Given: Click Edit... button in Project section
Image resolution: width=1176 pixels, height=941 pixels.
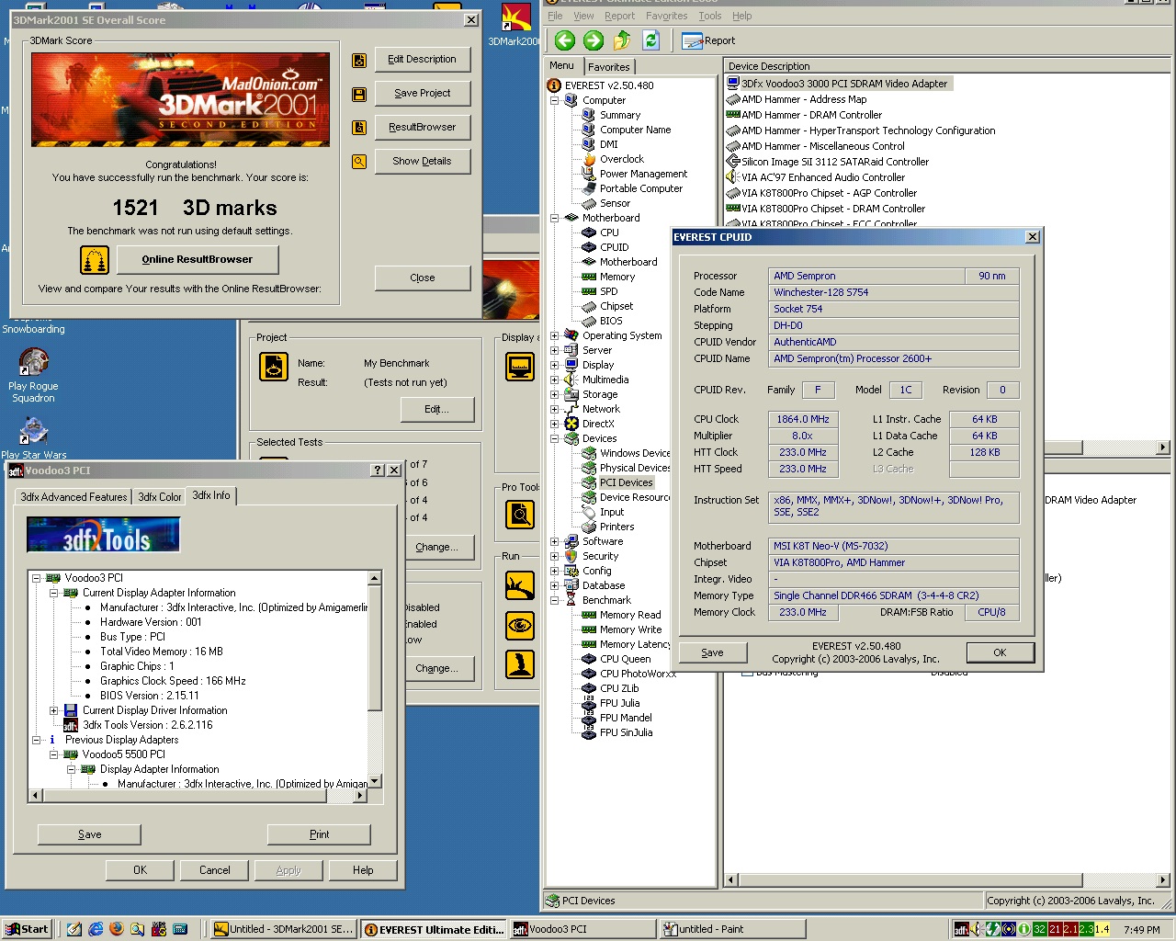Looking at the screenshot, I should 436,410.
